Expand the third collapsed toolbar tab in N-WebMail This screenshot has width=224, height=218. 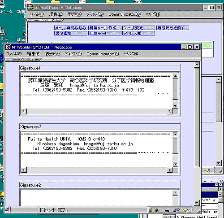pyautogui.click(x=36, y=60)
